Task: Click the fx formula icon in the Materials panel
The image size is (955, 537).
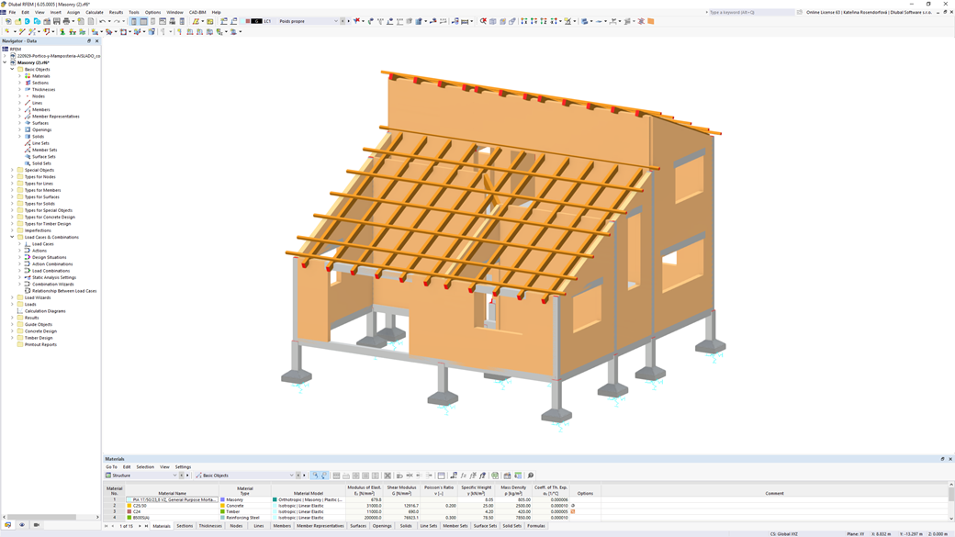Action: pyautogui.click(x=465, y=473)
